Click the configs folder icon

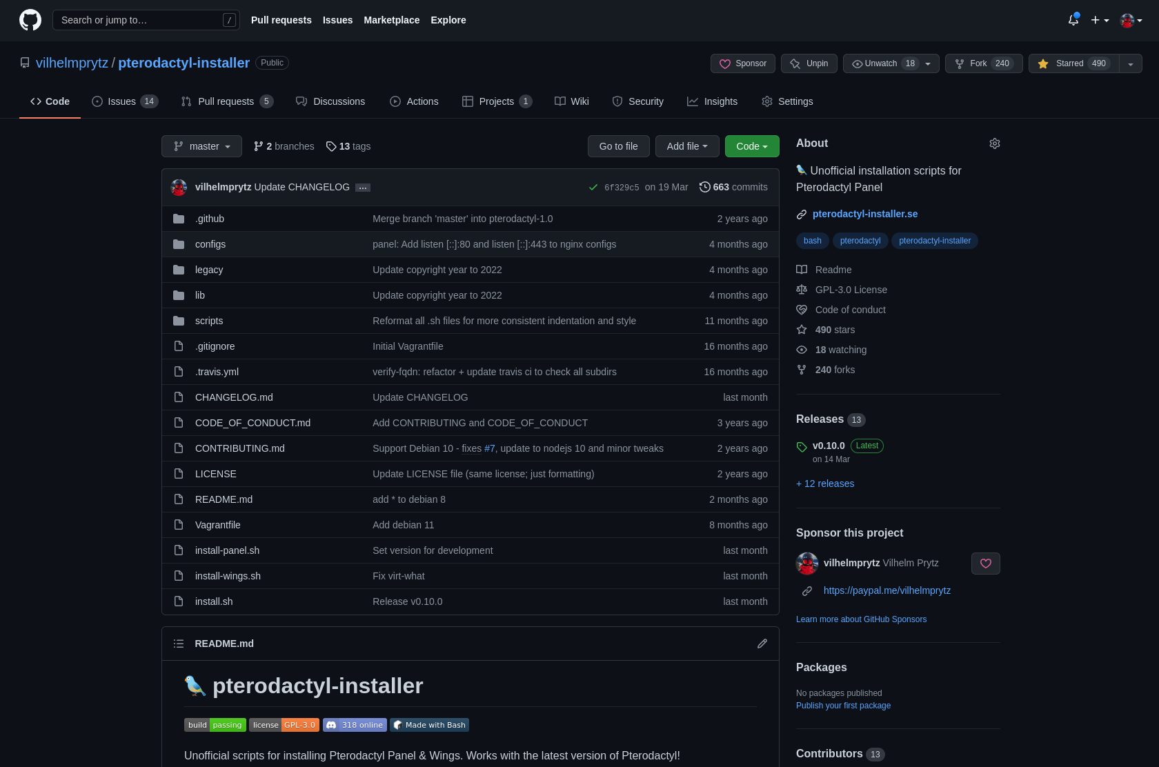179,244
